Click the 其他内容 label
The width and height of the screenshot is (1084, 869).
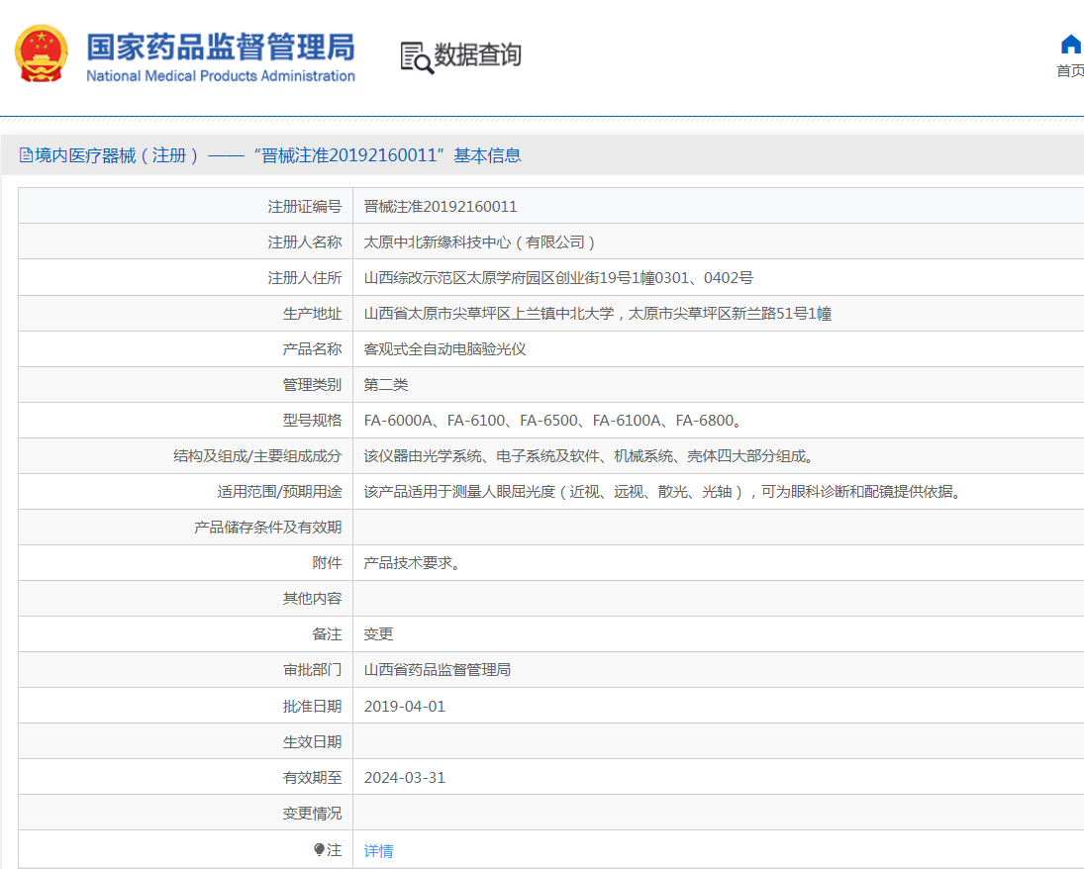pos(312,599)
